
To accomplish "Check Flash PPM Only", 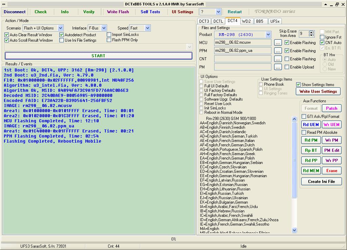I will (x=109, y=40).
